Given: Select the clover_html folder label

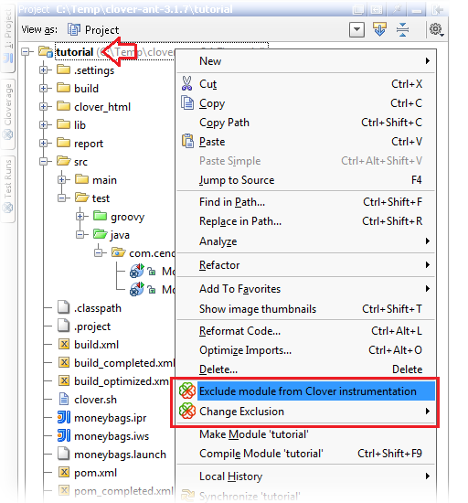Looking at the screenshot, I should point(102,106).
